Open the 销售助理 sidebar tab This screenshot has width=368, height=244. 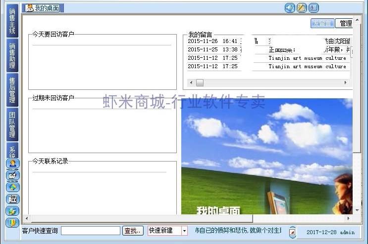coord(12,55)
